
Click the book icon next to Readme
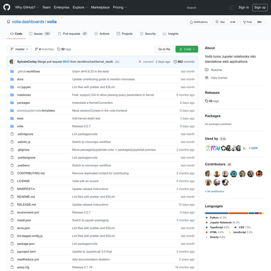(207, 70)
